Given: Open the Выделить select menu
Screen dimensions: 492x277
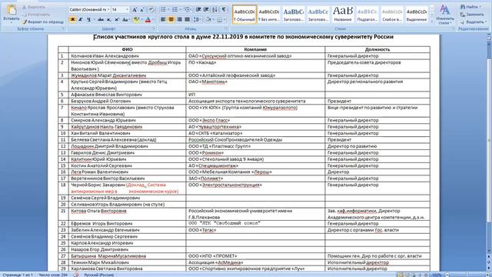Looking at the screenshot, I should coord(474,22).
